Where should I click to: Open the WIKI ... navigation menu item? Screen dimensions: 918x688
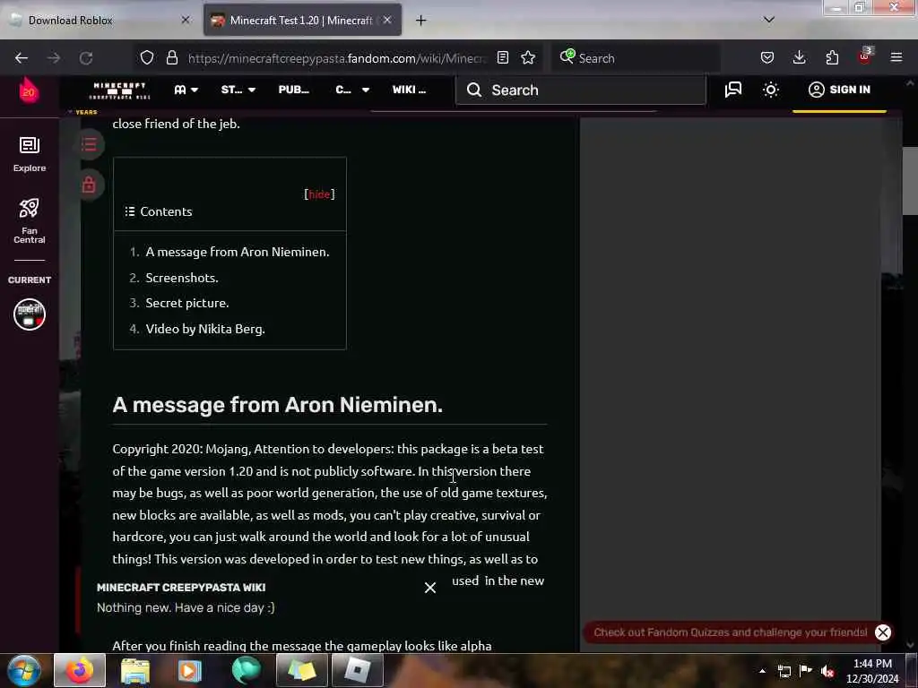[x=409, y=90]
